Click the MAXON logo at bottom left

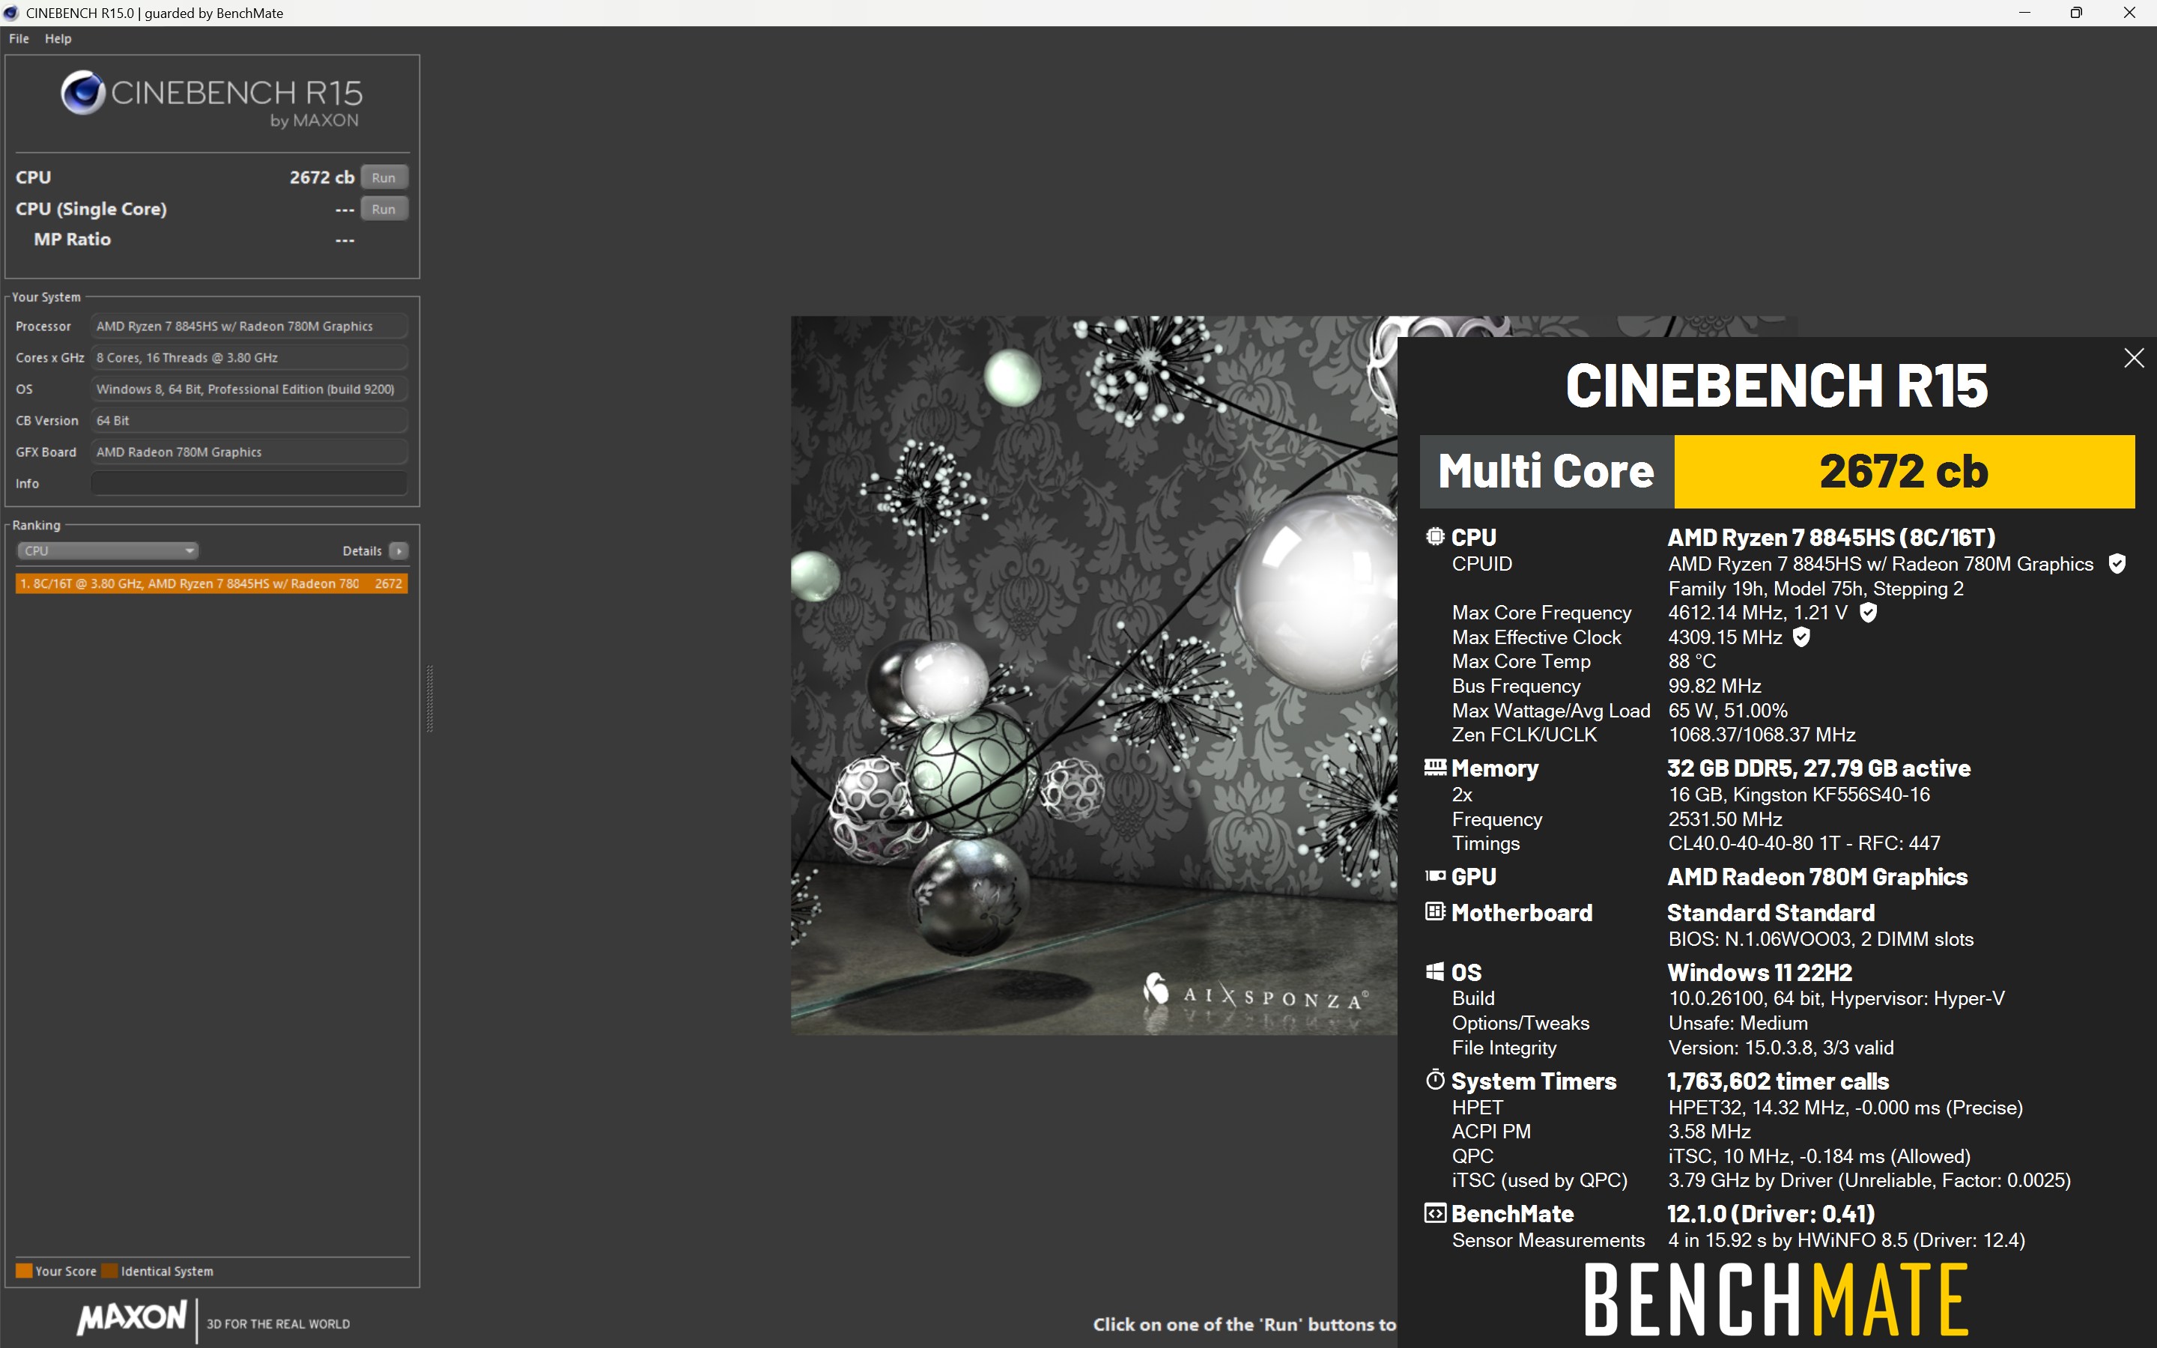132,1318
